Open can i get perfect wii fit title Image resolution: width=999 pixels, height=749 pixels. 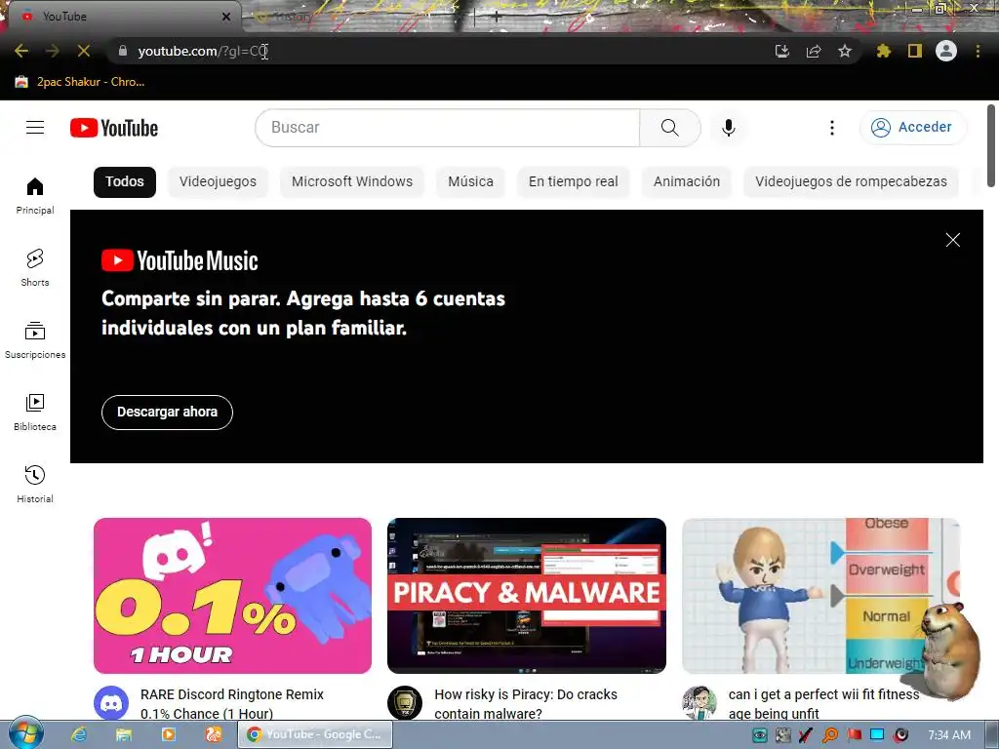click(823, 704)
